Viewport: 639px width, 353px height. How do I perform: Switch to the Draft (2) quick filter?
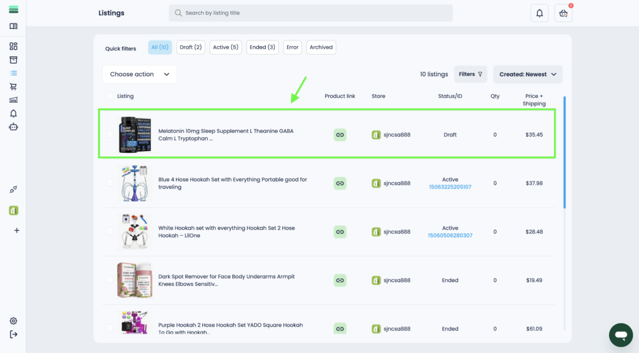(190, 47)
